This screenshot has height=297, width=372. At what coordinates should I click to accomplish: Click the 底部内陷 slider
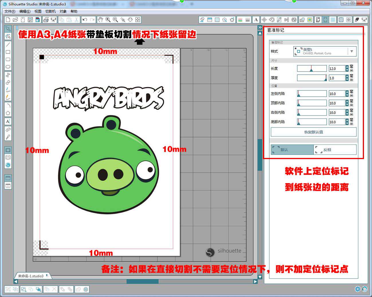pos(312,122)
